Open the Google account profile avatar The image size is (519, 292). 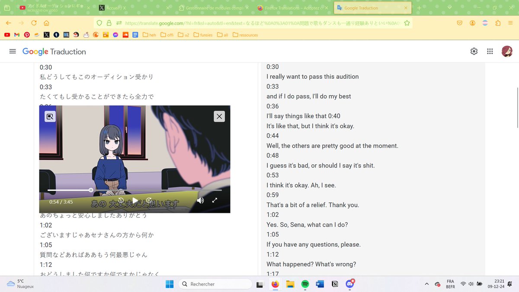507,51
